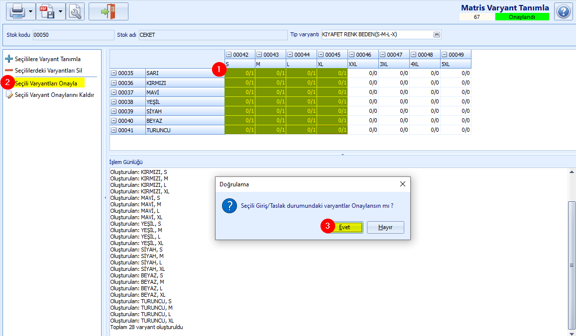Click Seçili Varyant Onaylarını Kaldır pencil icon
This screenshot has height=336, width=576.
tap(9, 95)
